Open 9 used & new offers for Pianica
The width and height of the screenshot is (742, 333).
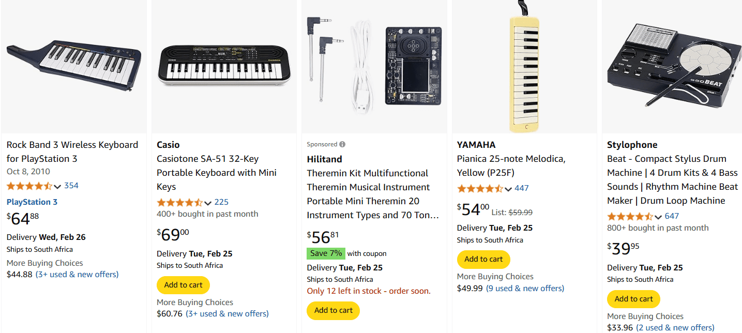pyautogui.click(x=525, y=288)
